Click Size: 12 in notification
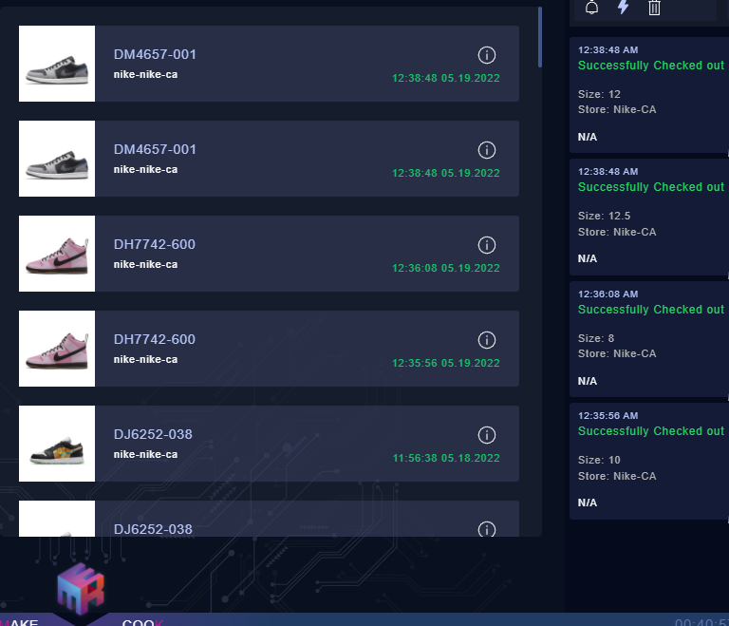The image size is (729, 626). (x=599, y=94)
